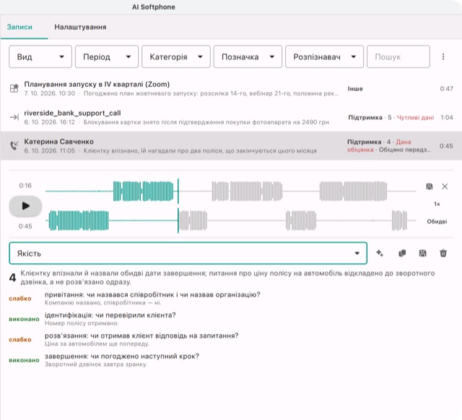Click the слабко label beside привітання
This screenshot has width=462, height=420.
pyautogui.click(x=20, y=299)
